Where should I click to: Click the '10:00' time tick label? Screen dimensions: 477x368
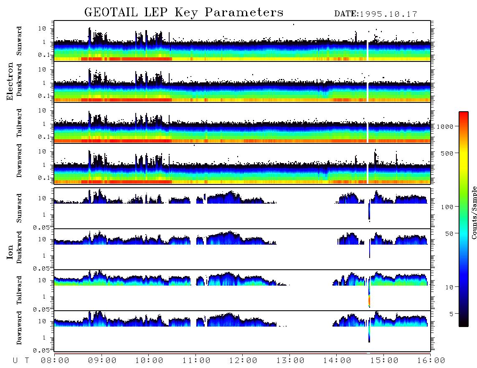click(x=150, y=360)
